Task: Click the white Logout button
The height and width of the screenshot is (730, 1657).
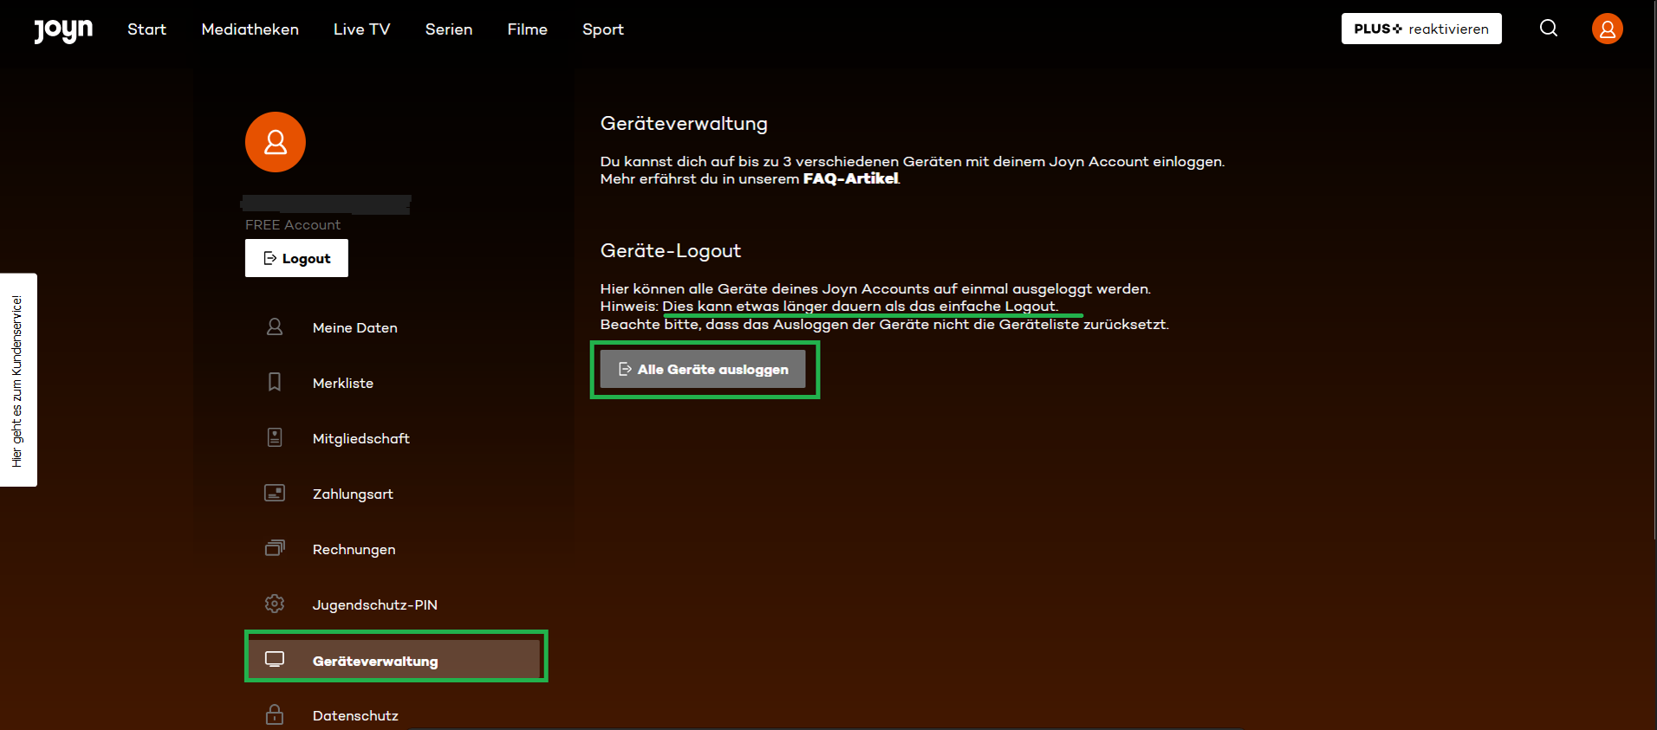Action: tap(296, 258)
